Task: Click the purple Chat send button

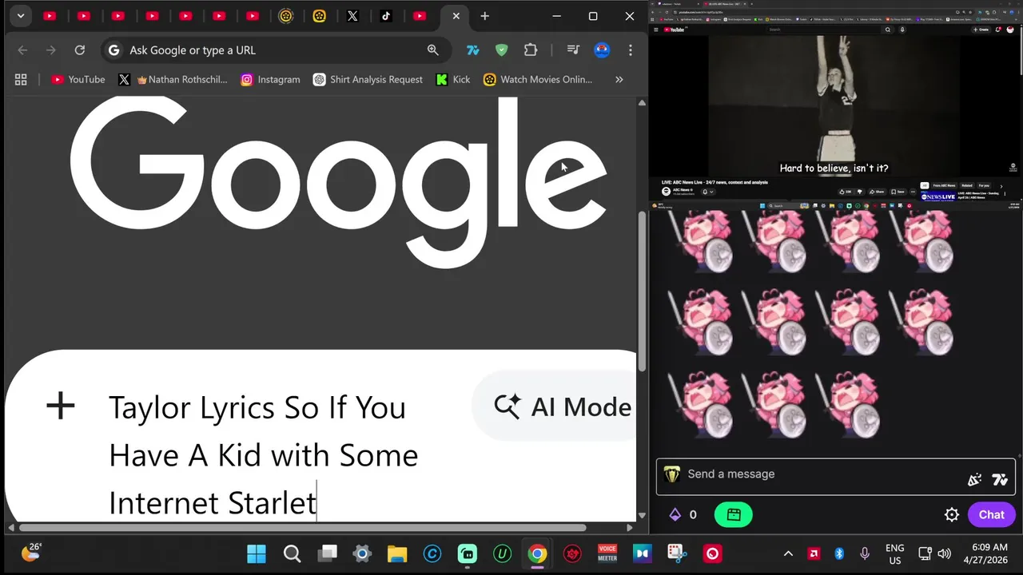Action: [992, 515]
